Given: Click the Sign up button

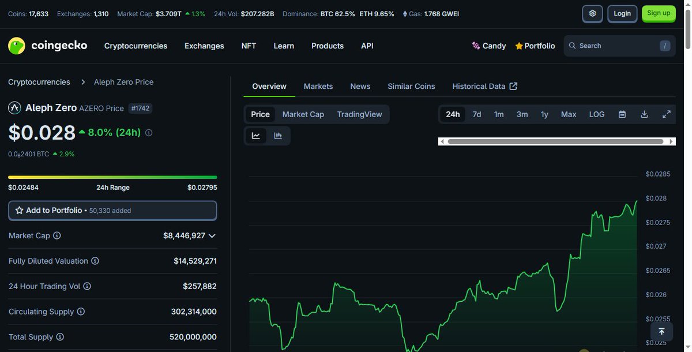Looking at the screenshot, I should point(659,13).
